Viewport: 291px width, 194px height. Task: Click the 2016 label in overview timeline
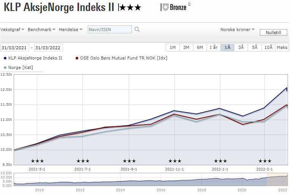(161, 190)
